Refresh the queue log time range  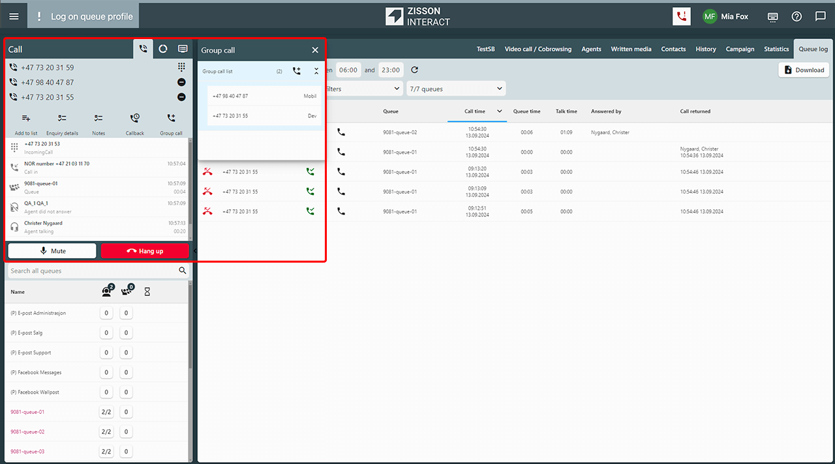(x=414, y=70)
